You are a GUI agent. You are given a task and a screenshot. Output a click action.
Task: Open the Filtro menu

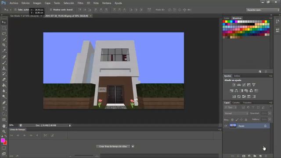click(80, 3)
